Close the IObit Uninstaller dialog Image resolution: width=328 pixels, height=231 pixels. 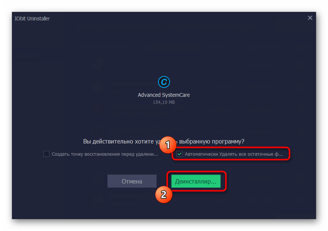point(310,18)
